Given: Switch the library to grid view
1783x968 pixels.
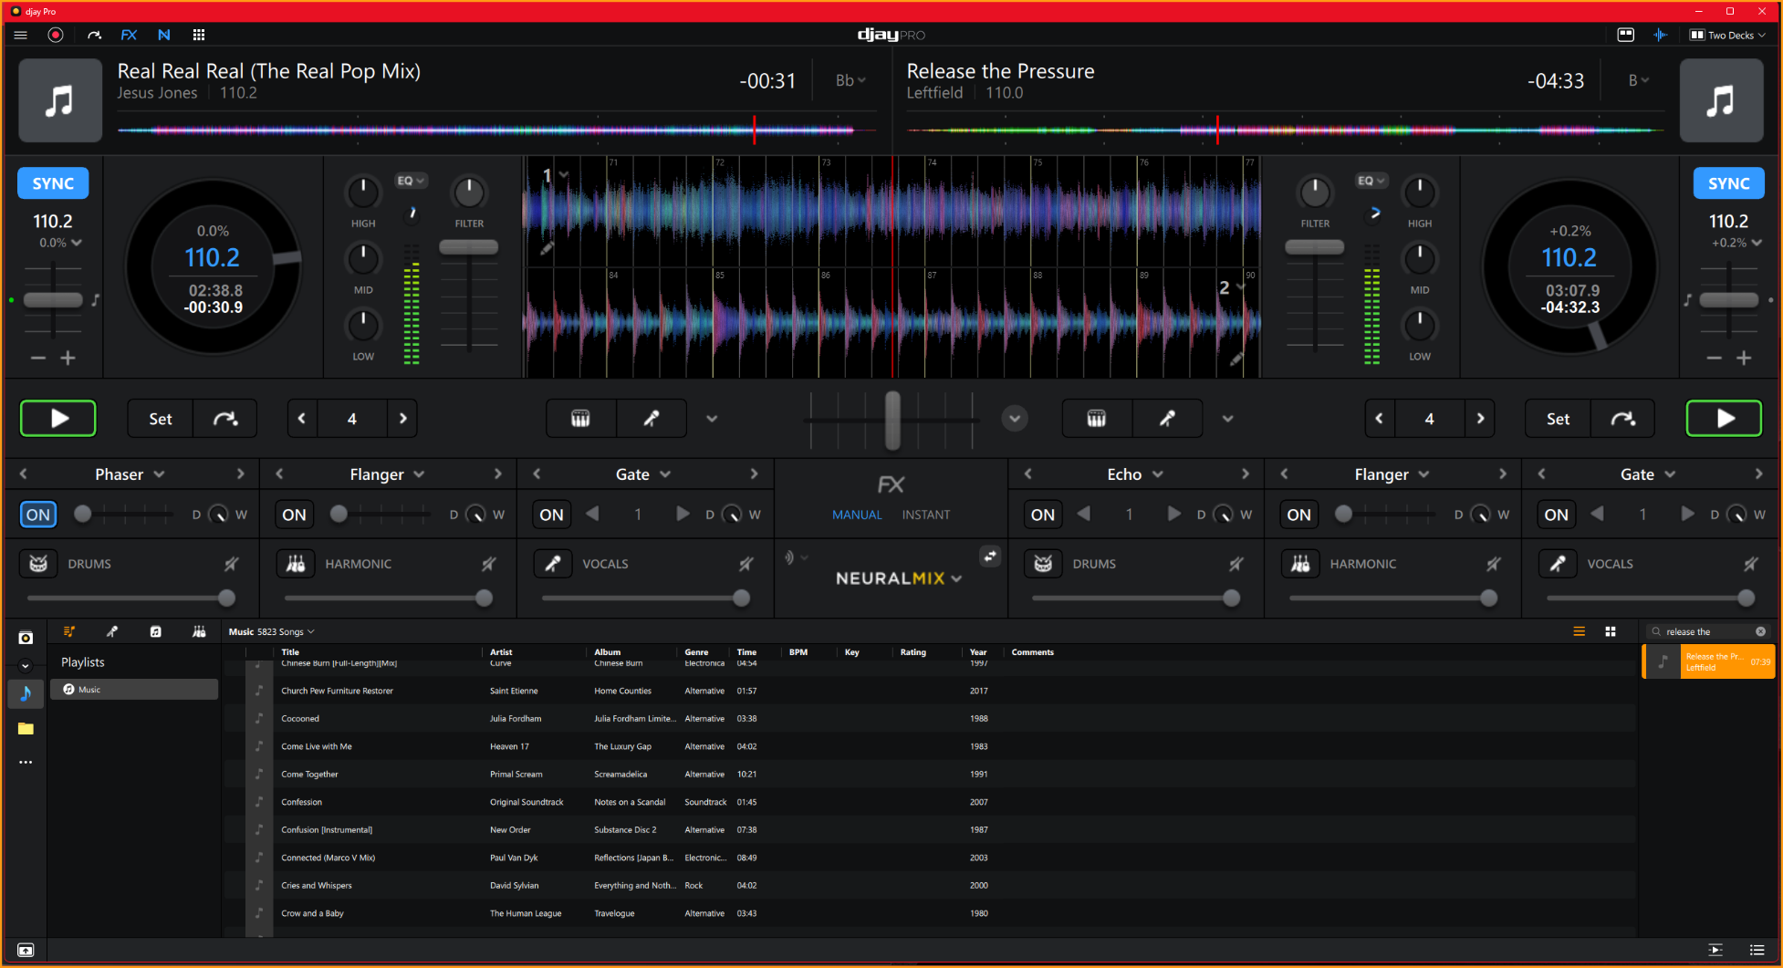Looking at the screenshot, I should coord(1611,631).
